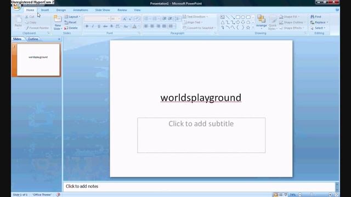Shrink font size icon
The height and width of the screenshot is (197, 351).
131,19
